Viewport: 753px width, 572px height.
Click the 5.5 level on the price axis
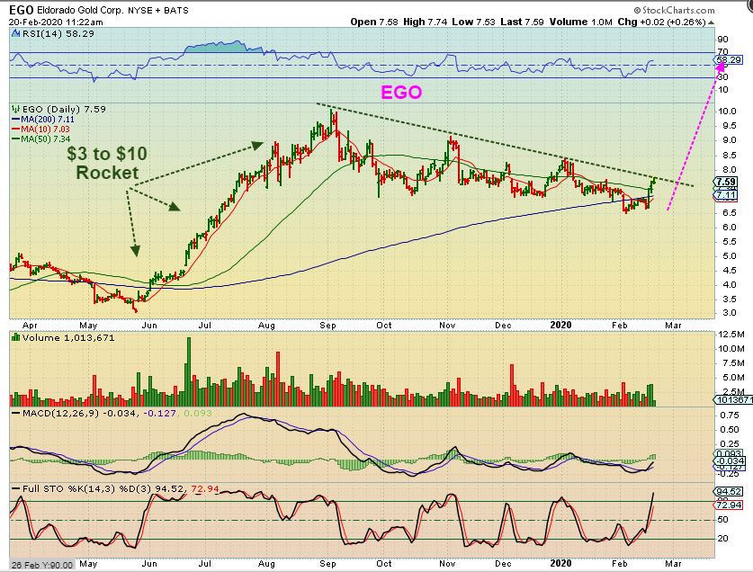730,242
